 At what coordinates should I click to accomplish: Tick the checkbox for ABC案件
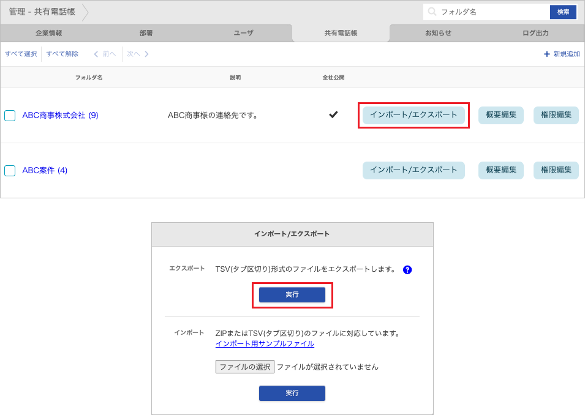10,171
